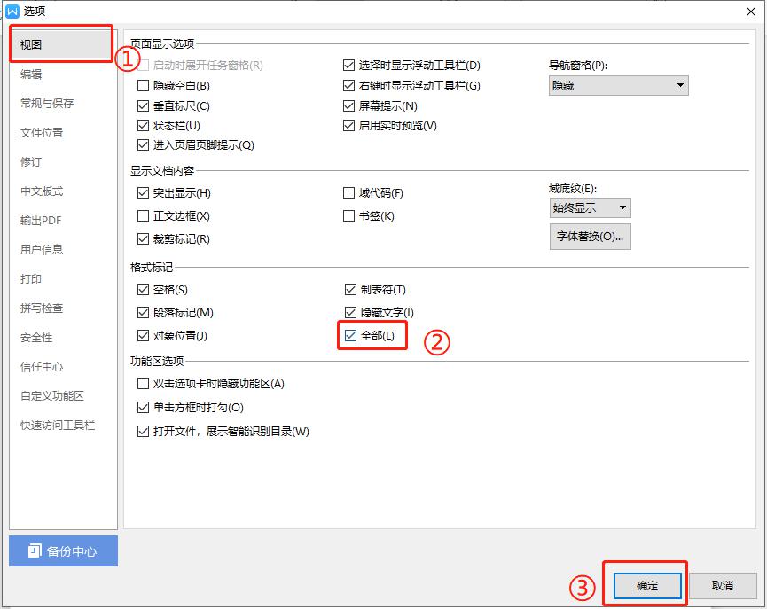Toggle 全部(L) format marks checkbox

coord(350,336)
